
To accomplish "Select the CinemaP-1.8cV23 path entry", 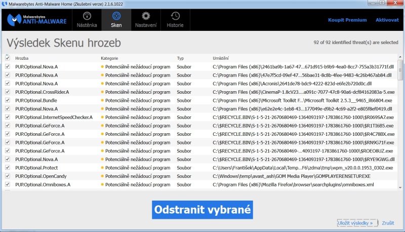I will click(x=303, y=92).
